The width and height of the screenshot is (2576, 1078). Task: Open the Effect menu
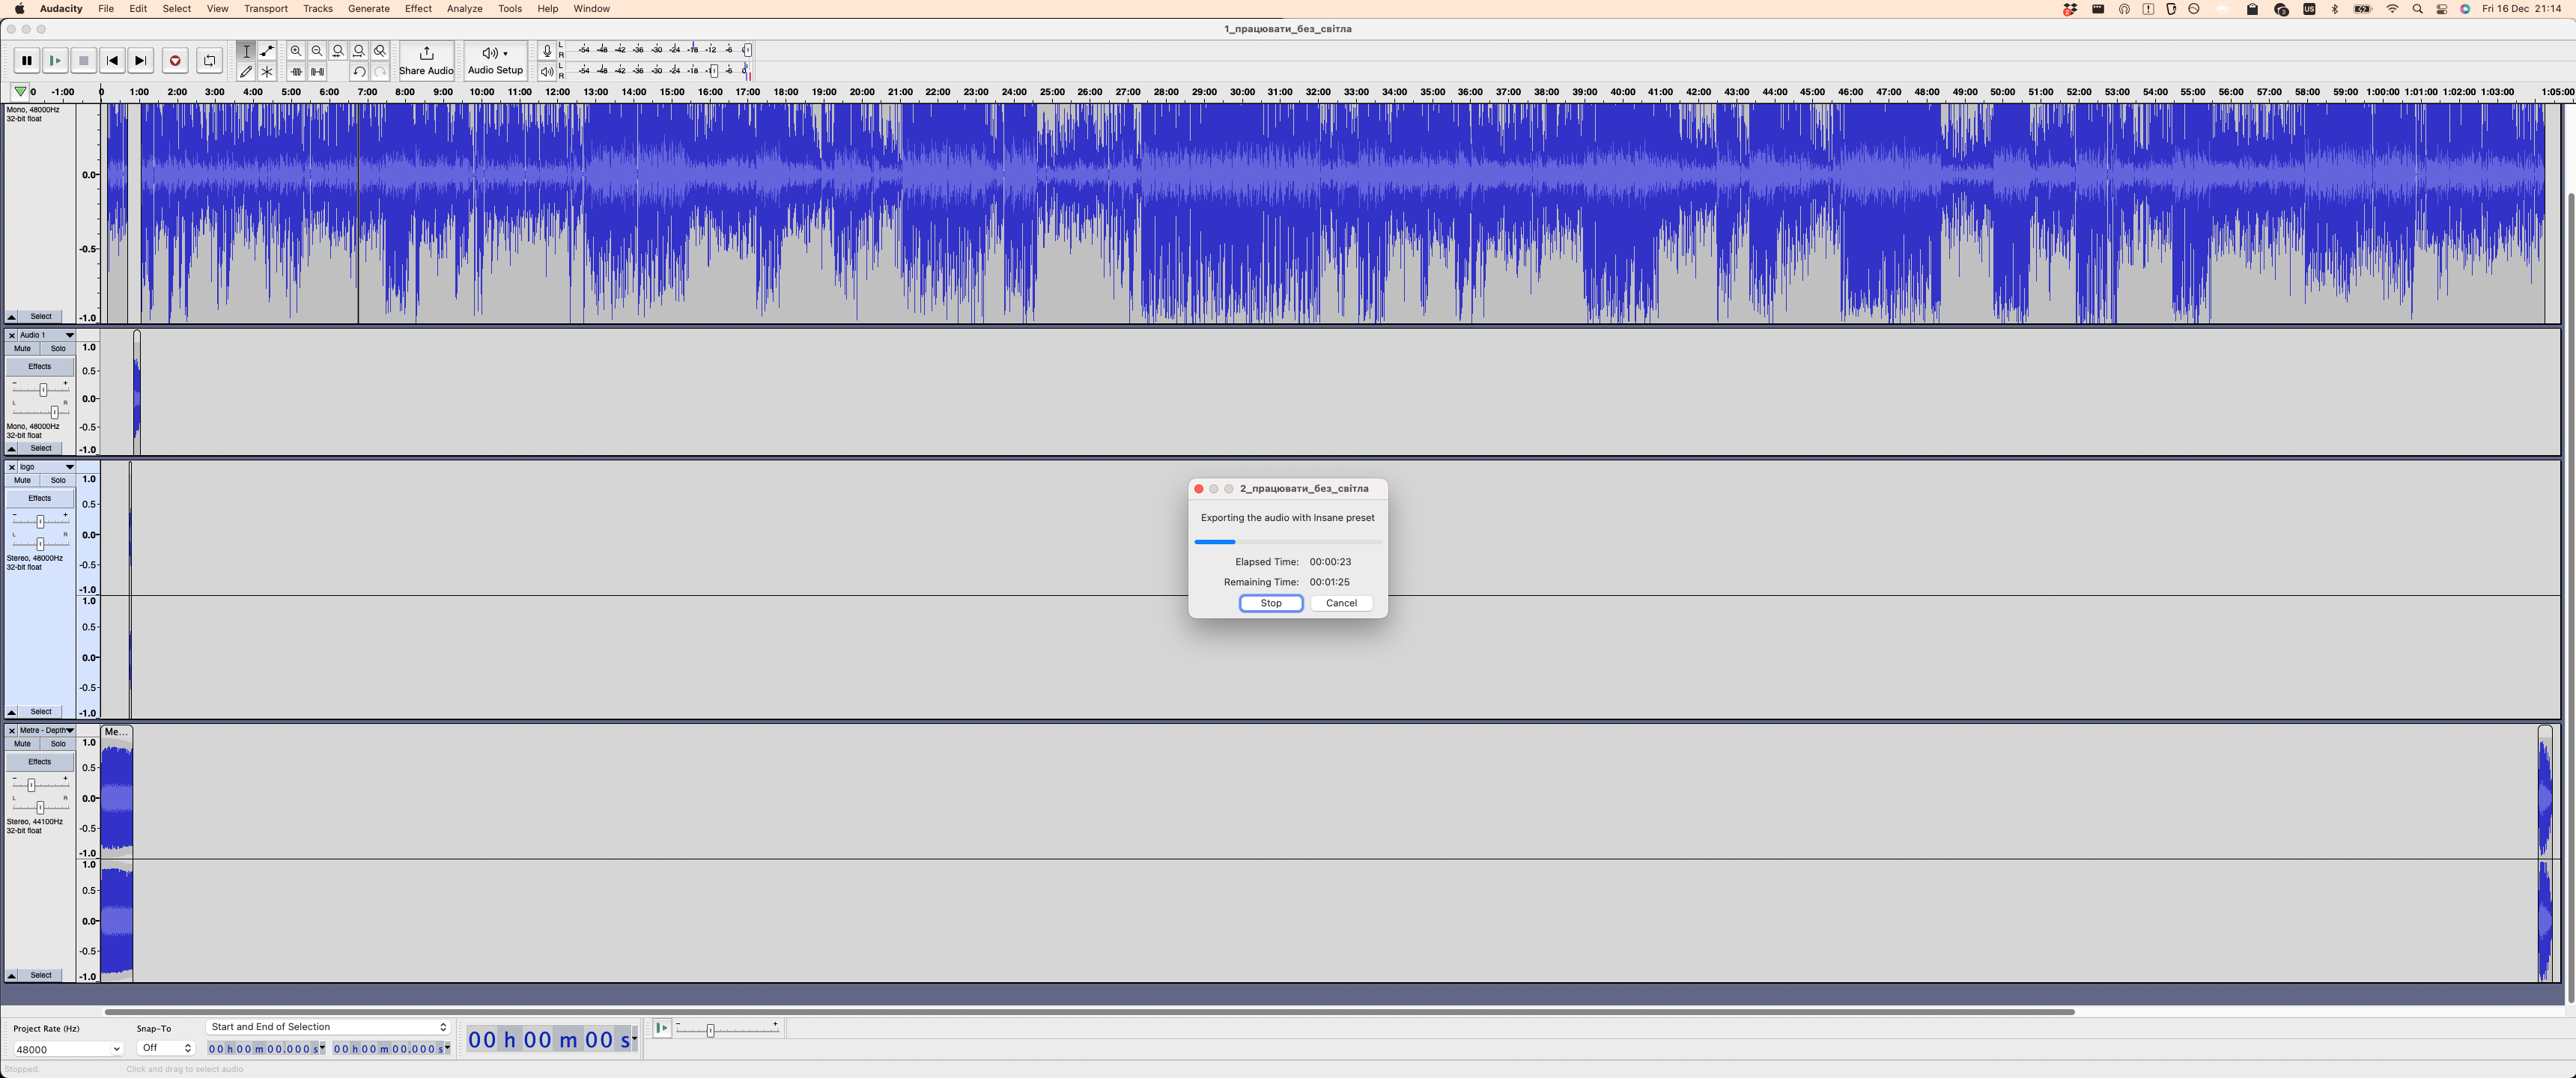pyautogui.click(x=418, y=9)
